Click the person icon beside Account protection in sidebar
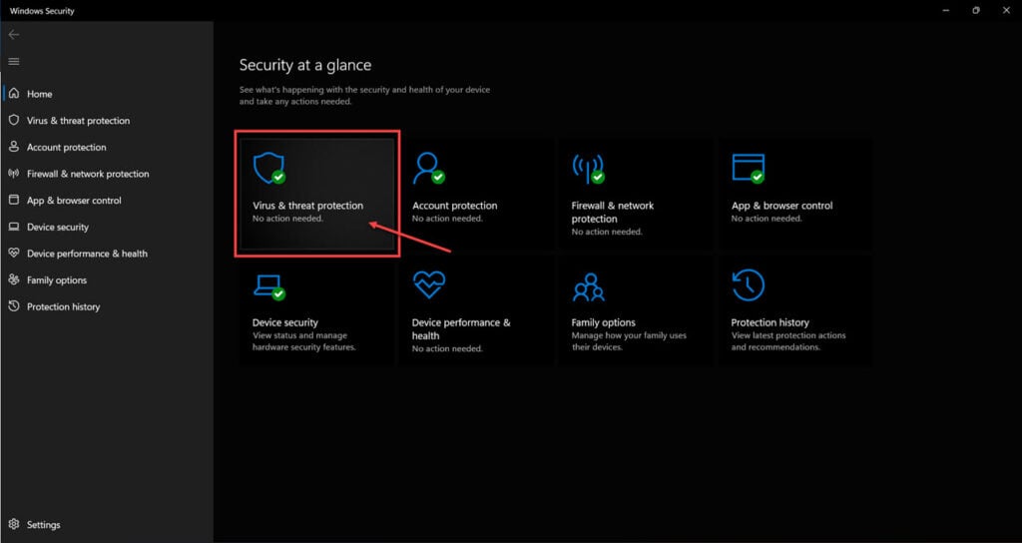1022x543 pixels. 14,147
